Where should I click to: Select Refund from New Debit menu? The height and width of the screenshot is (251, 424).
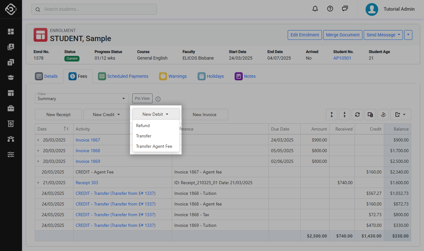pos(143,125)
